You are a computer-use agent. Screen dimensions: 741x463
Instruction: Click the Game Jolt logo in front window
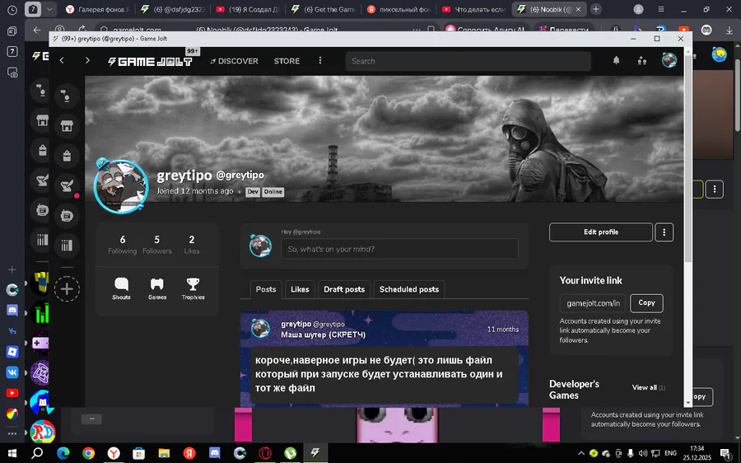[150, 62]
